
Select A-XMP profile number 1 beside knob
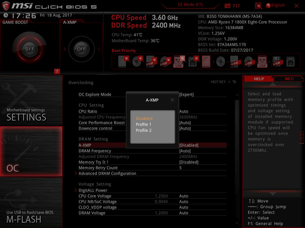coord(99,49)
